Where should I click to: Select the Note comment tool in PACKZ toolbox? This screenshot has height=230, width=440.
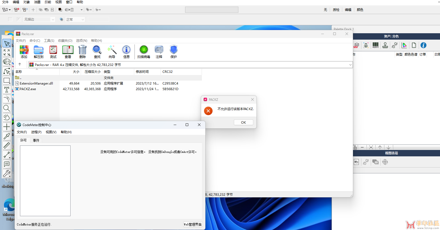(x=7, y=164)
